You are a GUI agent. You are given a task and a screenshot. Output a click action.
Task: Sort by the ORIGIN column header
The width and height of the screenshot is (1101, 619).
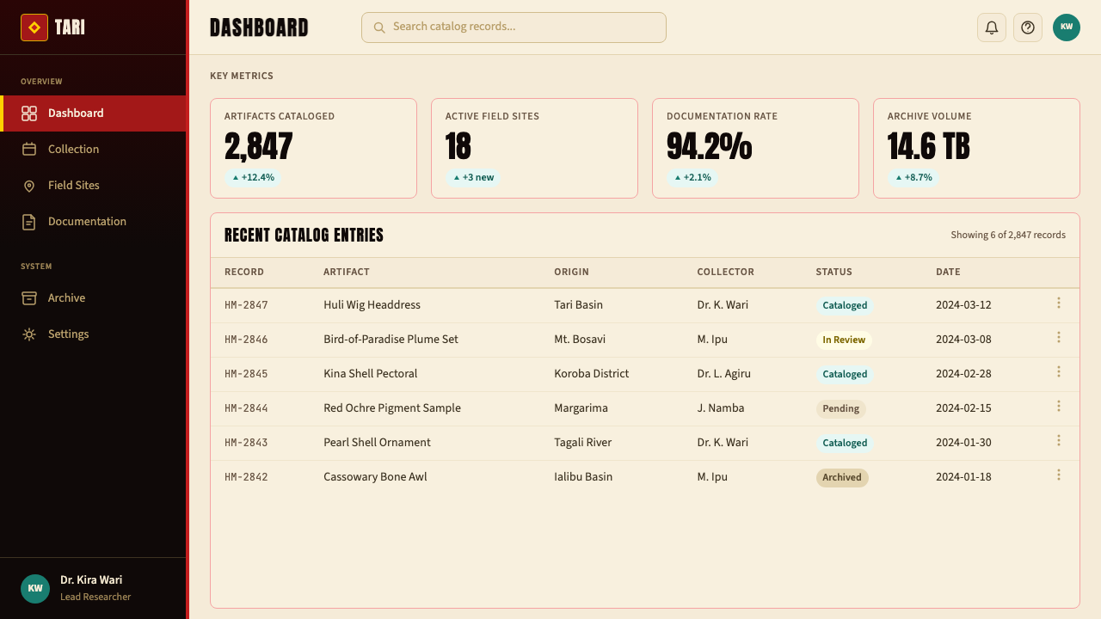tap(572, 272)
